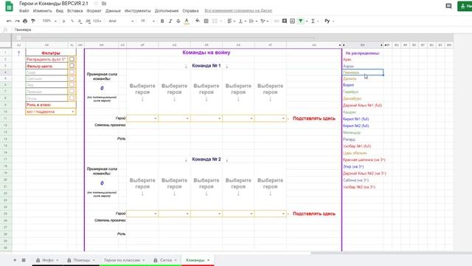
Task: Open first hero dropdown for Команда № 2
Action: (x=142, y=214)
